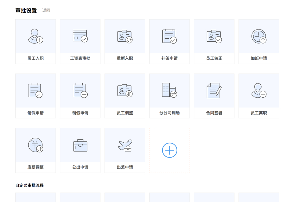Click the 补签申请 notepad-check icon

pyautogui.click(x=169, y=36)
